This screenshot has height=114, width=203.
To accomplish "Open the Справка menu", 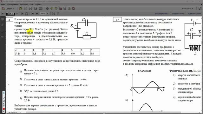I will click(38, 4).
